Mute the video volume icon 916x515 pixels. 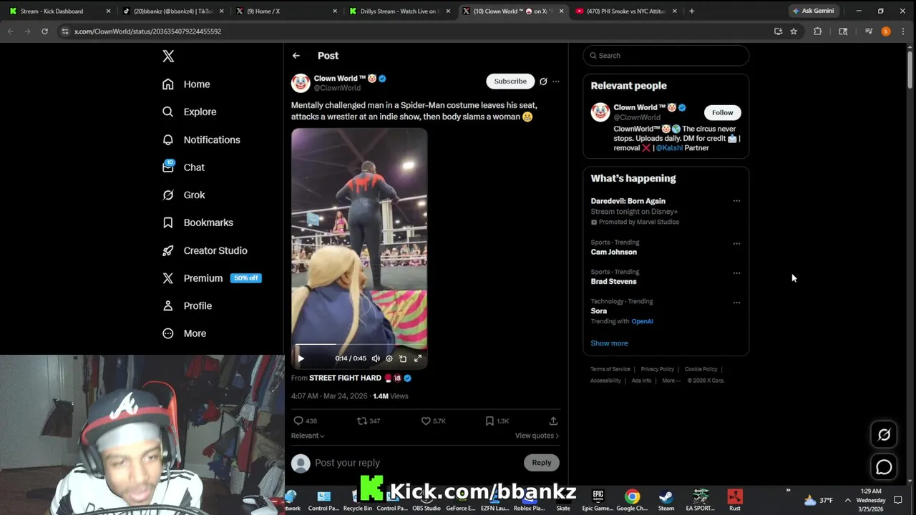coord(376,358)
